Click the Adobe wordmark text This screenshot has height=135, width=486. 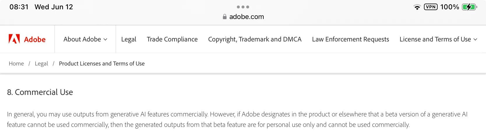pos(35,39)
